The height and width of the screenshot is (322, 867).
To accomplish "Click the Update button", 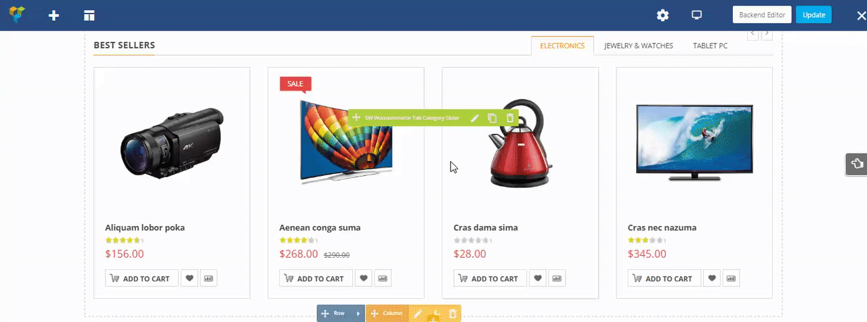I will [x=813, y=15].
